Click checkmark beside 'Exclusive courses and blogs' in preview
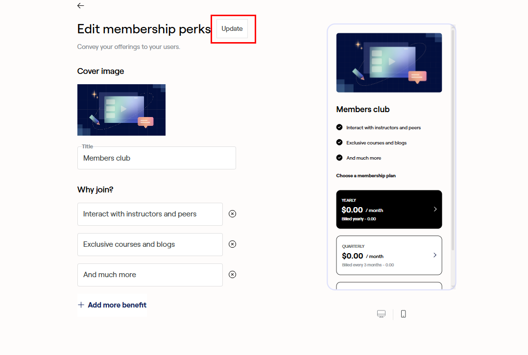 [x=339, y=142]
